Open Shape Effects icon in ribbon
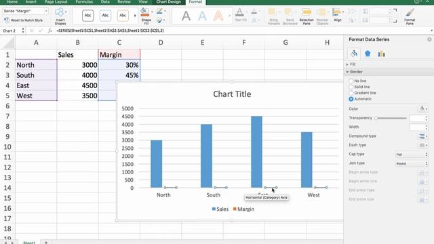The width and height of the screenshot is (434, 244). (159, 20)
